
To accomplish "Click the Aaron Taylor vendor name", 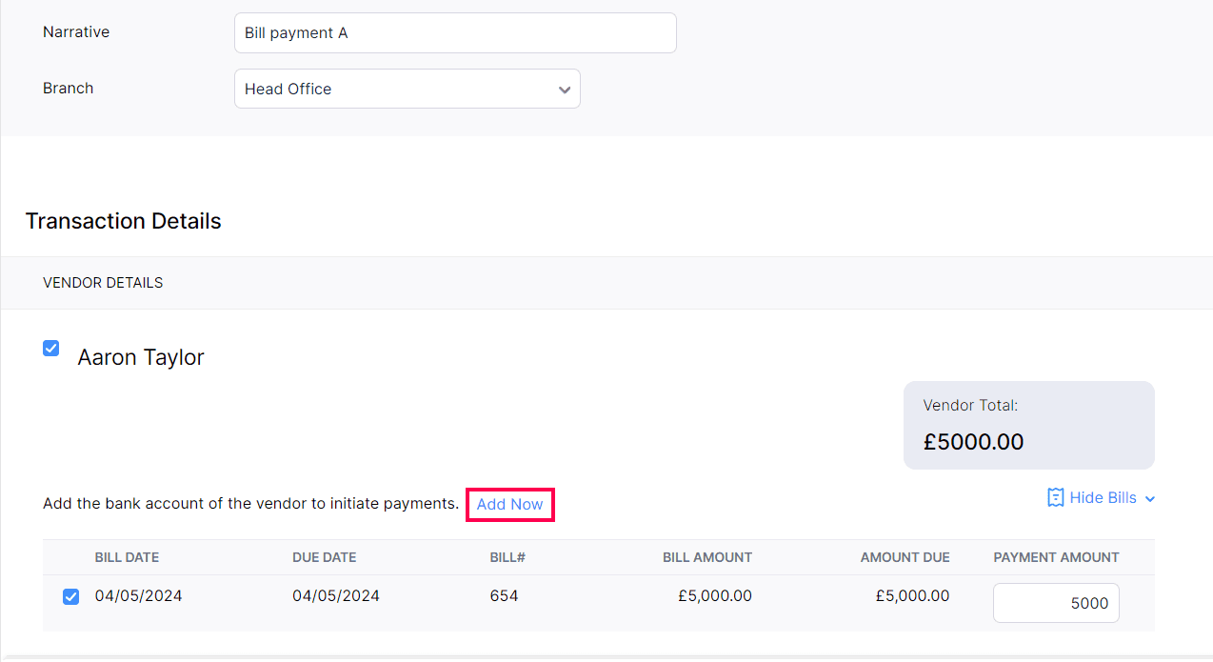I will (141, 357).
